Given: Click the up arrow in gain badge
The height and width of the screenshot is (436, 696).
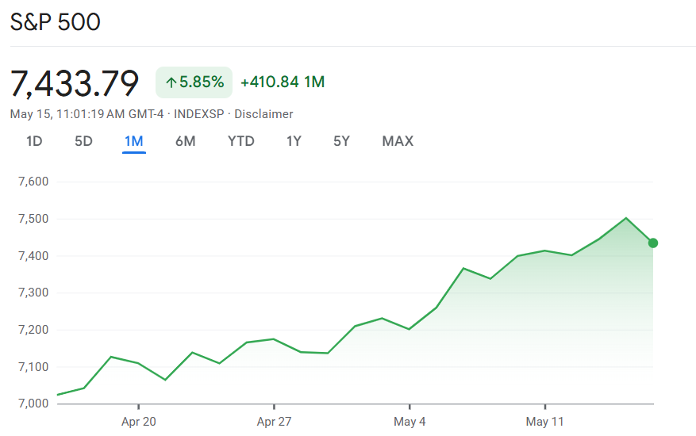Looking at the screenshot, I should pos(171,82).
